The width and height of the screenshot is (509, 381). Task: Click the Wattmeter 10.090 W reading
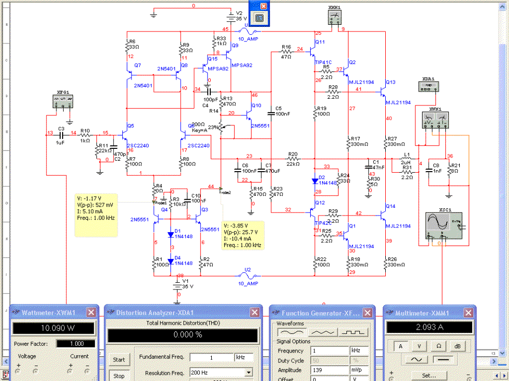tap(53, 328)
